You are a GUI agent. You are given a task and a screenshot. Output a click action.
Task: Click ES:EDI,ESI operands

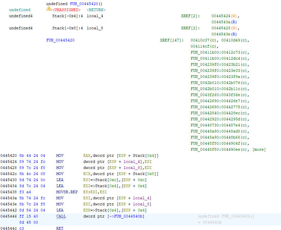95,192
